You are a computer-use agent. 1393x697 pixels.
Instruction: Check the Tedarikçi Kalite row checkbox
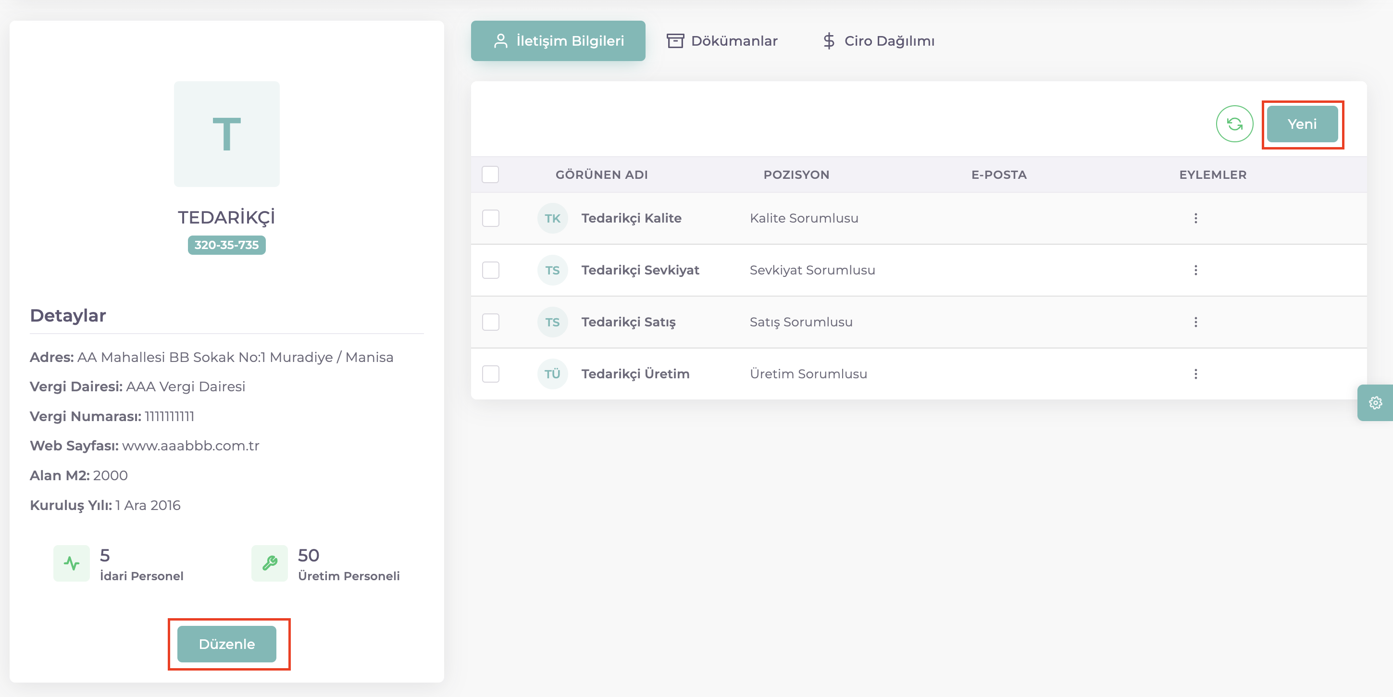pos(490,218)
